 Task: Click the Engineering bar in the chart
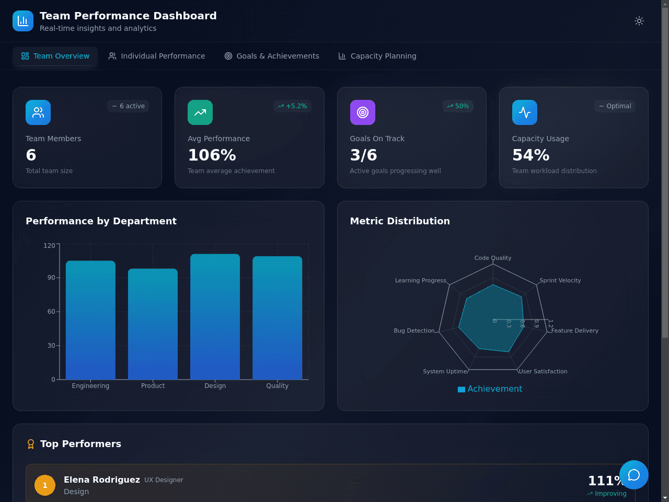point(90,320)
